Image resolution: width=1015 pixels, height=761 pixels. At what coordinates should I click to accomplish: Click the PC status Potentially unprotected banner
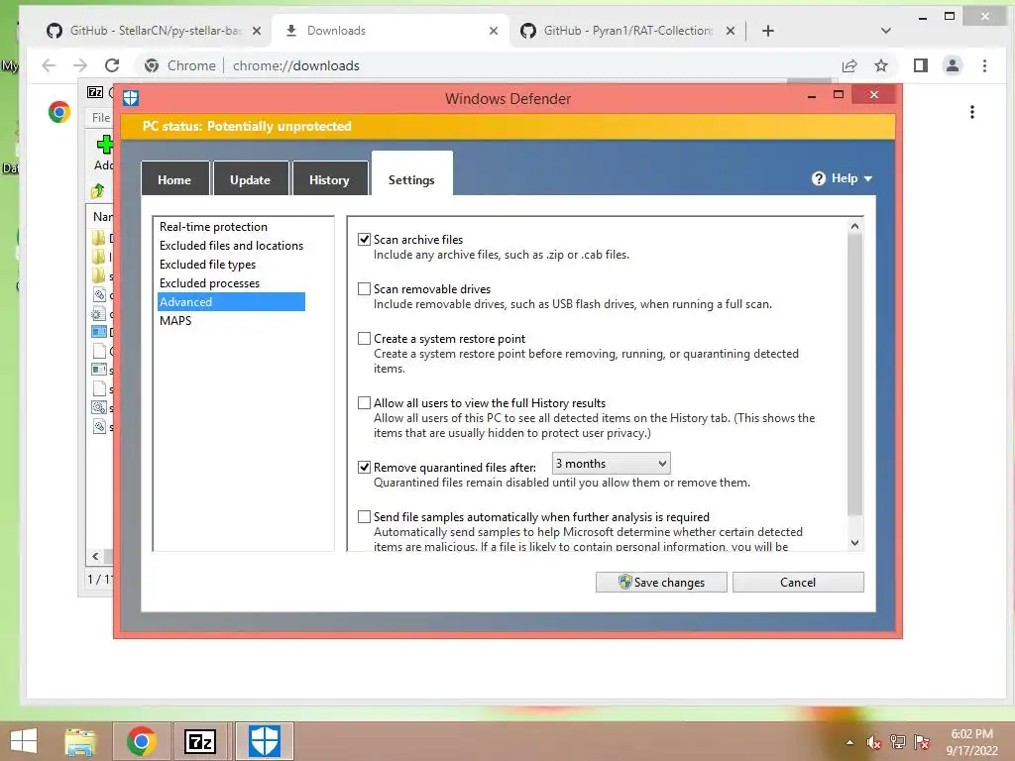tap(507, 126)
